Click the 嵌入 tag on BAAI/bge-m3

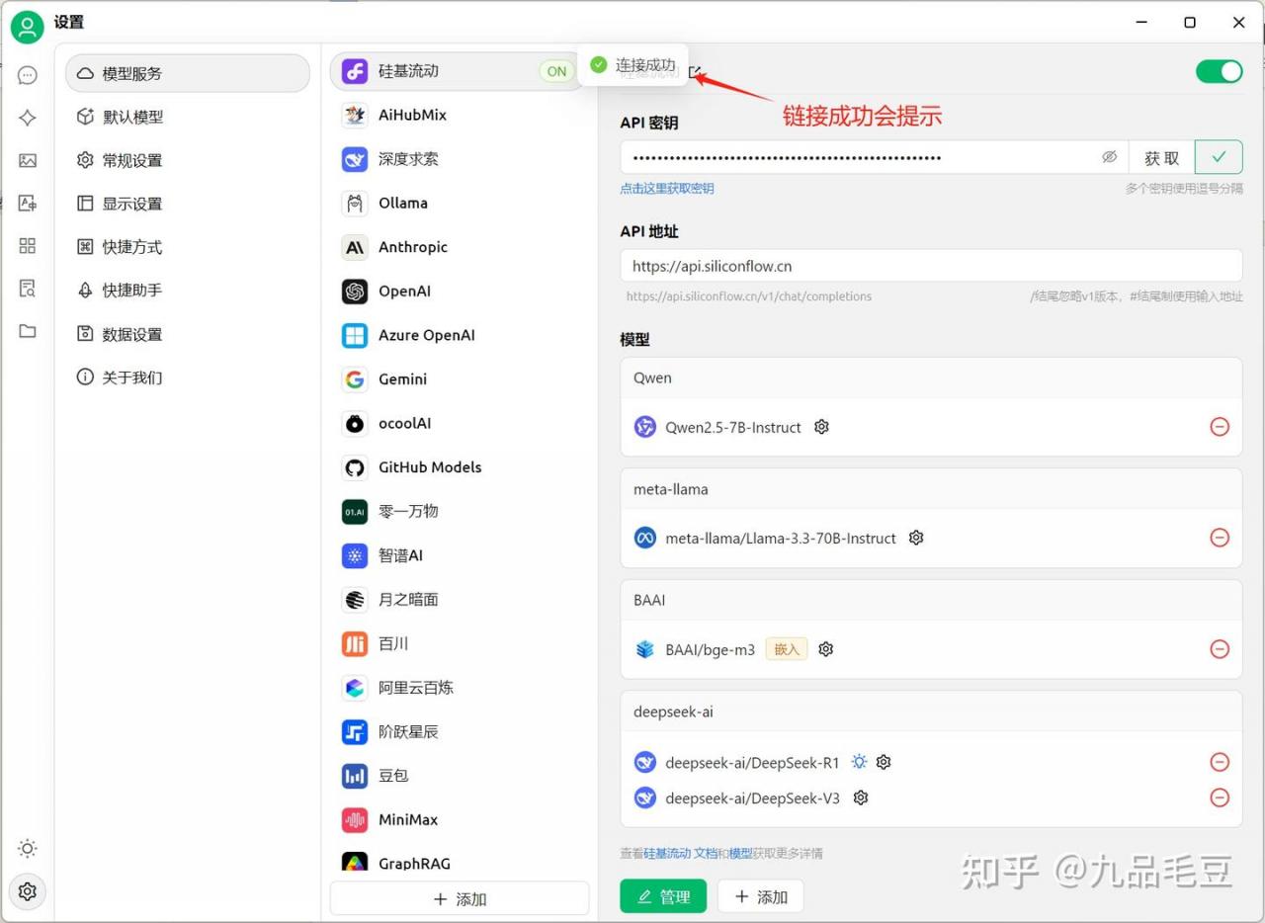point(787,649)
